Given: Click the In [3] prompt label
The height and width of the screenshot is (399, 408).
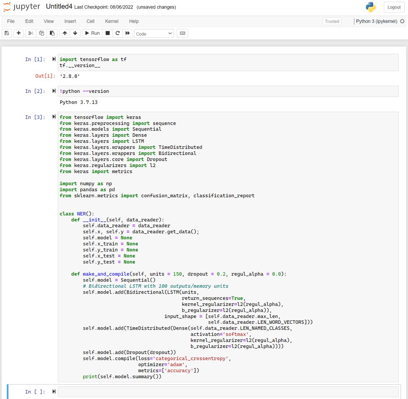Looking at the screenshot, I should click(x=35, y=117).
